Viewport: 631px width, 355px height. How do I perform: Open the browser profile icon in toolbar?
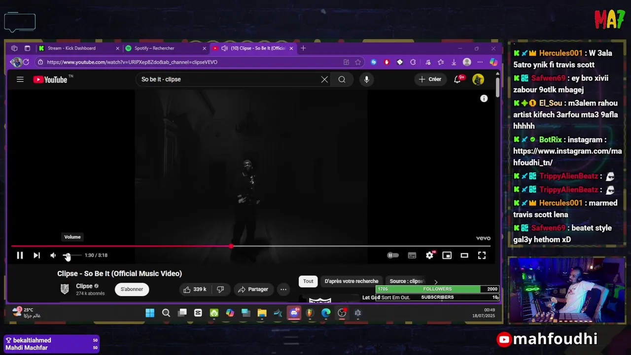467,62
